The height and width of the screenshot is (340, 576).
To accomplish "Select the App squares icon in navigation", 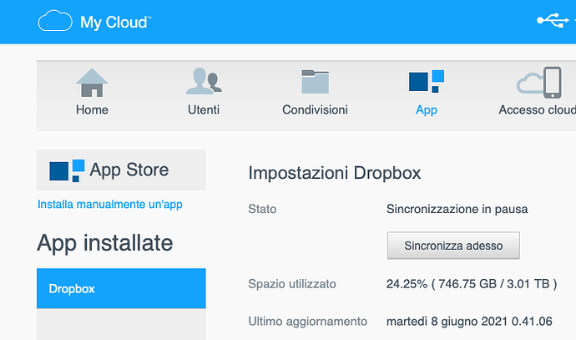I will (427, 81).
